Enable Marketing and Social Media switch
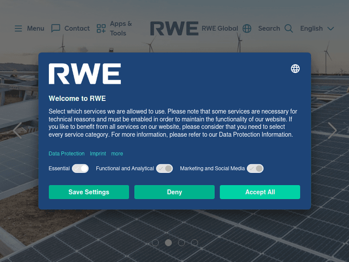This screenshot has height=262, width=349. (x=255, y=168)
